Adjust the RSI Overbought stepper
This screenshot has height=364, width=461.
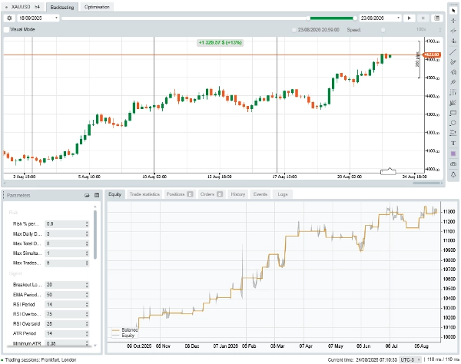(x=87, y=314)
